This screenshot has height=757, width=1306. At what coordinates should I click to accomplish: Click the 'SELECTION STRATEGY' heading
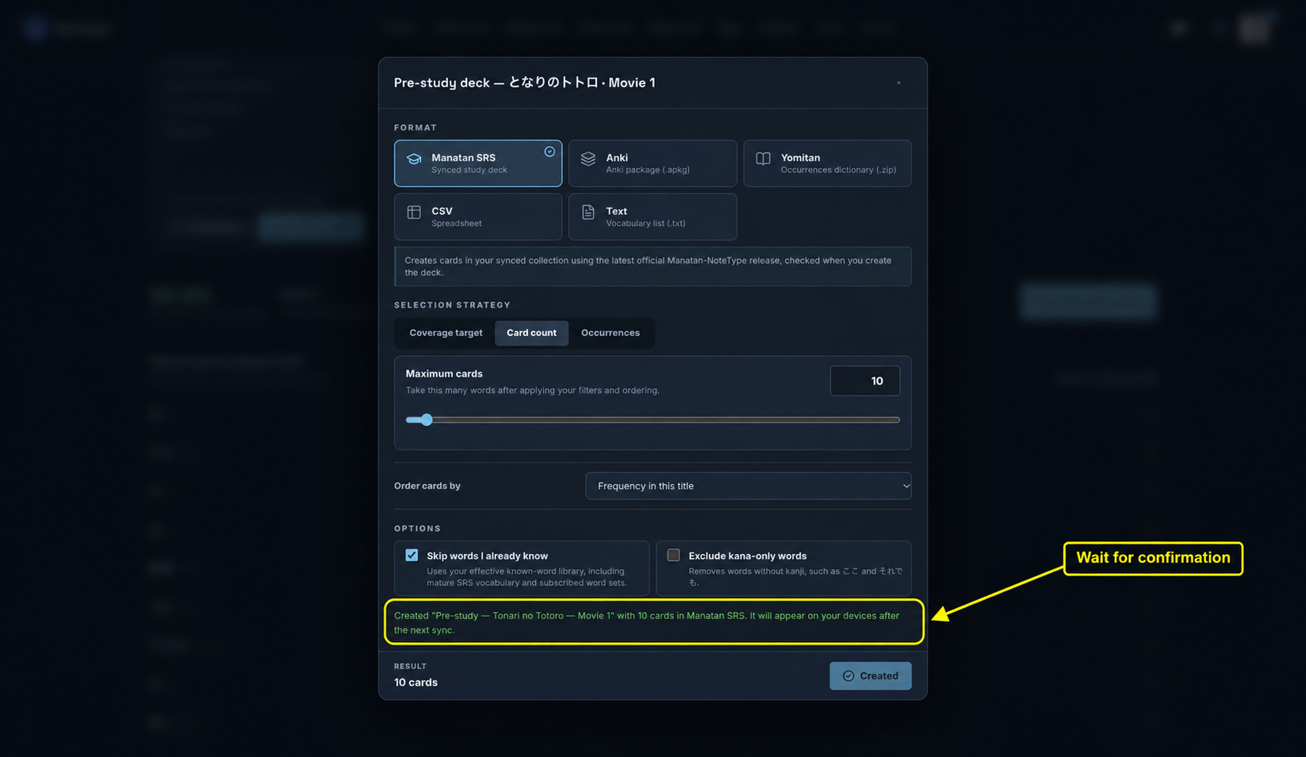[x=452, y=305]
